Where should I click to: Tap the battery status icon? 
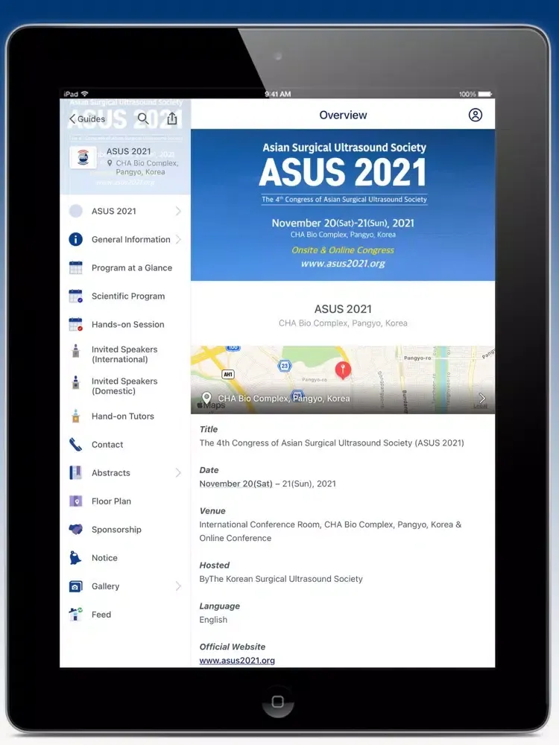(x=484, y=94)
